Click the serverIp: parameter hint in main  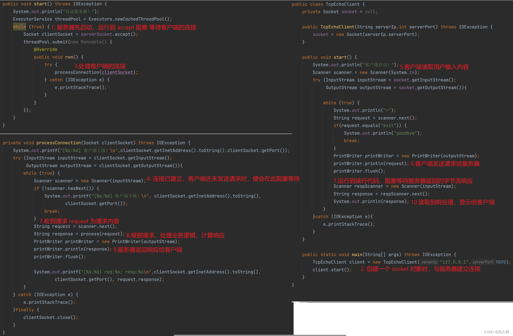click(429, 262)
